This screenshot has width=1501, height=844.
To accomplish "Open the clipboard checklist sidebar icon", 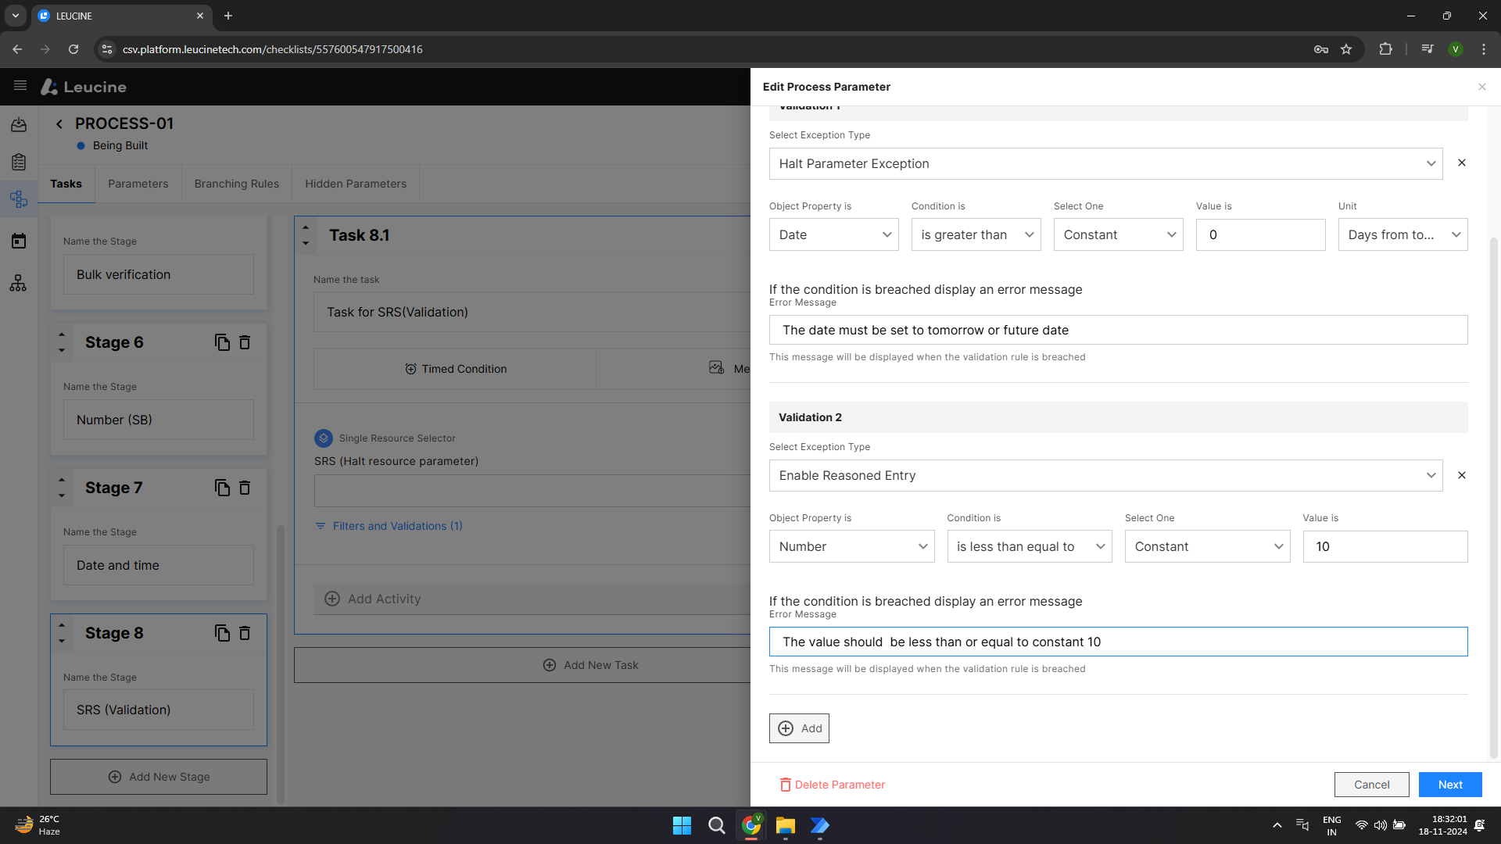I will 19,162.
